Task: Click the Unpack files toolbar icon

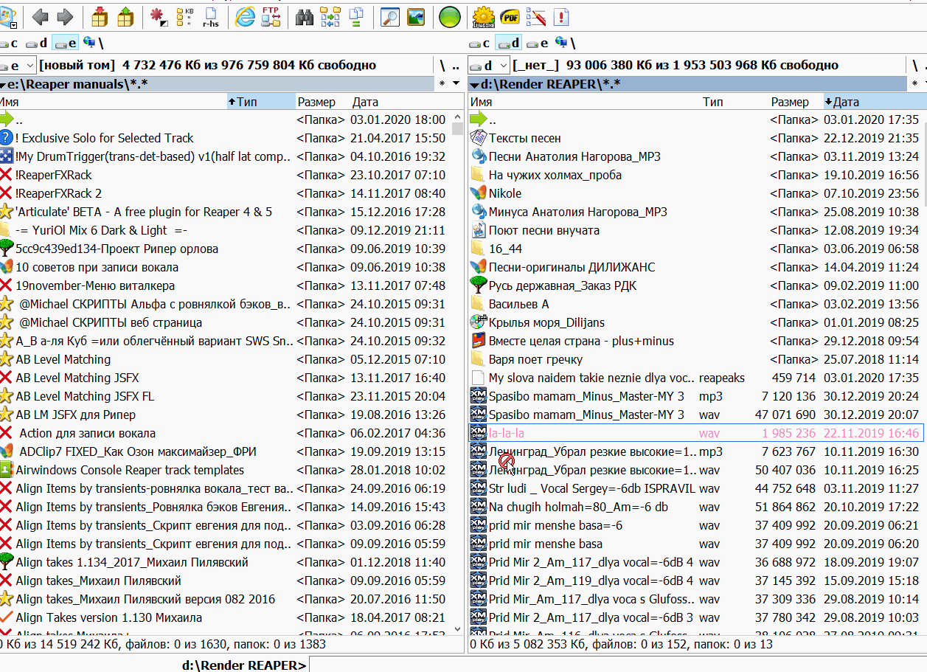Action: pos(125,16)
